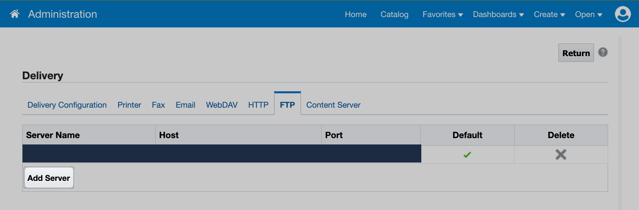
Task: Open the user profile avatar menu
Action: coord(623,14)
